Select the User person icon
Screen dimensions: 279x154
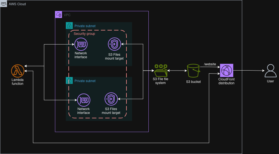270,71
